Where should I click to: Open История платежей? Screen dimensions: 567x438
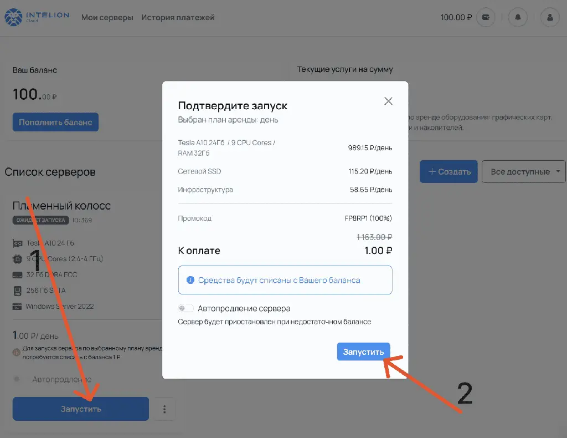click(x=178, y=17)
